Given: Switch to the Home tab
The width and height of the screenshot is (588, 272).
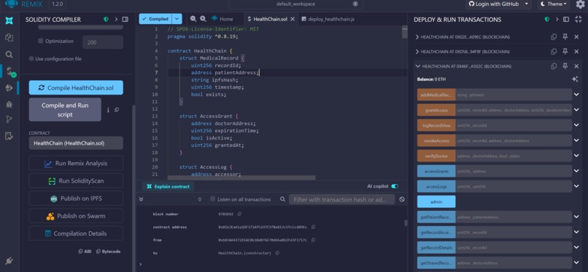Looking at the screenshot, I should [x=222, y=19].
